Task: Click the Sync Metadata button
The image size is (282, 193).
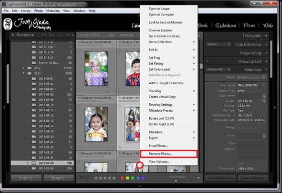Action: [x=220, y=178]
